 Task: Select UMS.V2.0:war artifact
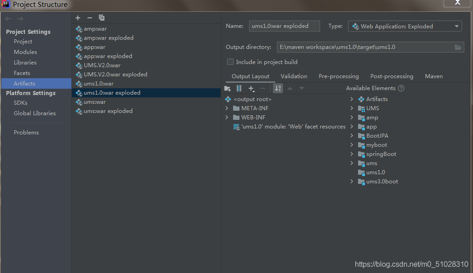coord(146,65)
